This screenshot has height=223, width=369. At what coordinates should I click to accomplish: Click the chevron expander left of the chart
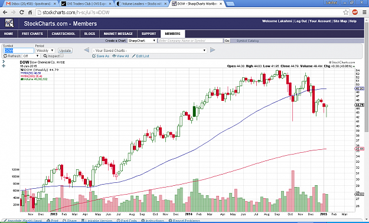tap(4, 61)
